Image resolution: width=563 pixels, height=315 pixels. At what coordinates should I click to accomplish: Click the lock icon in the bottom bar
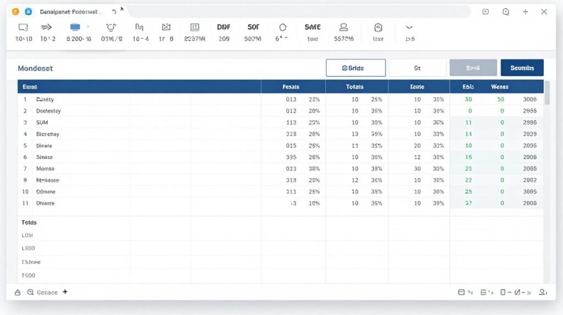pos(18,292)
